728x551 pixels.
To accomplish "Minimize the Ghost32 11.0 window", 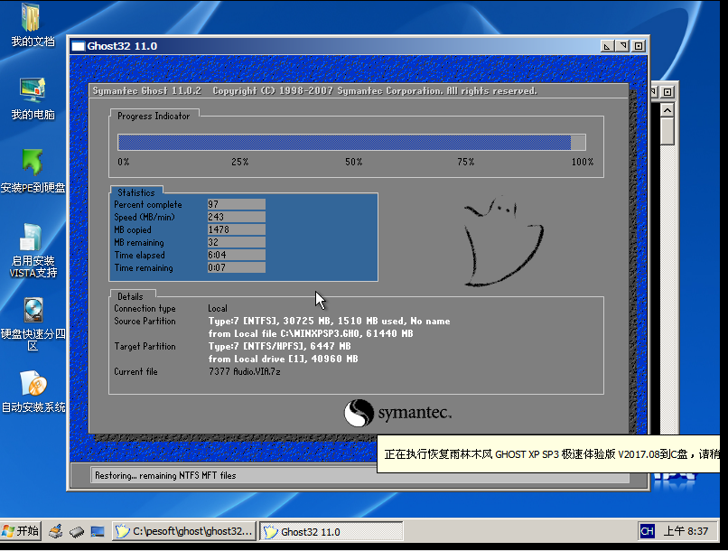I will [607, 46].
